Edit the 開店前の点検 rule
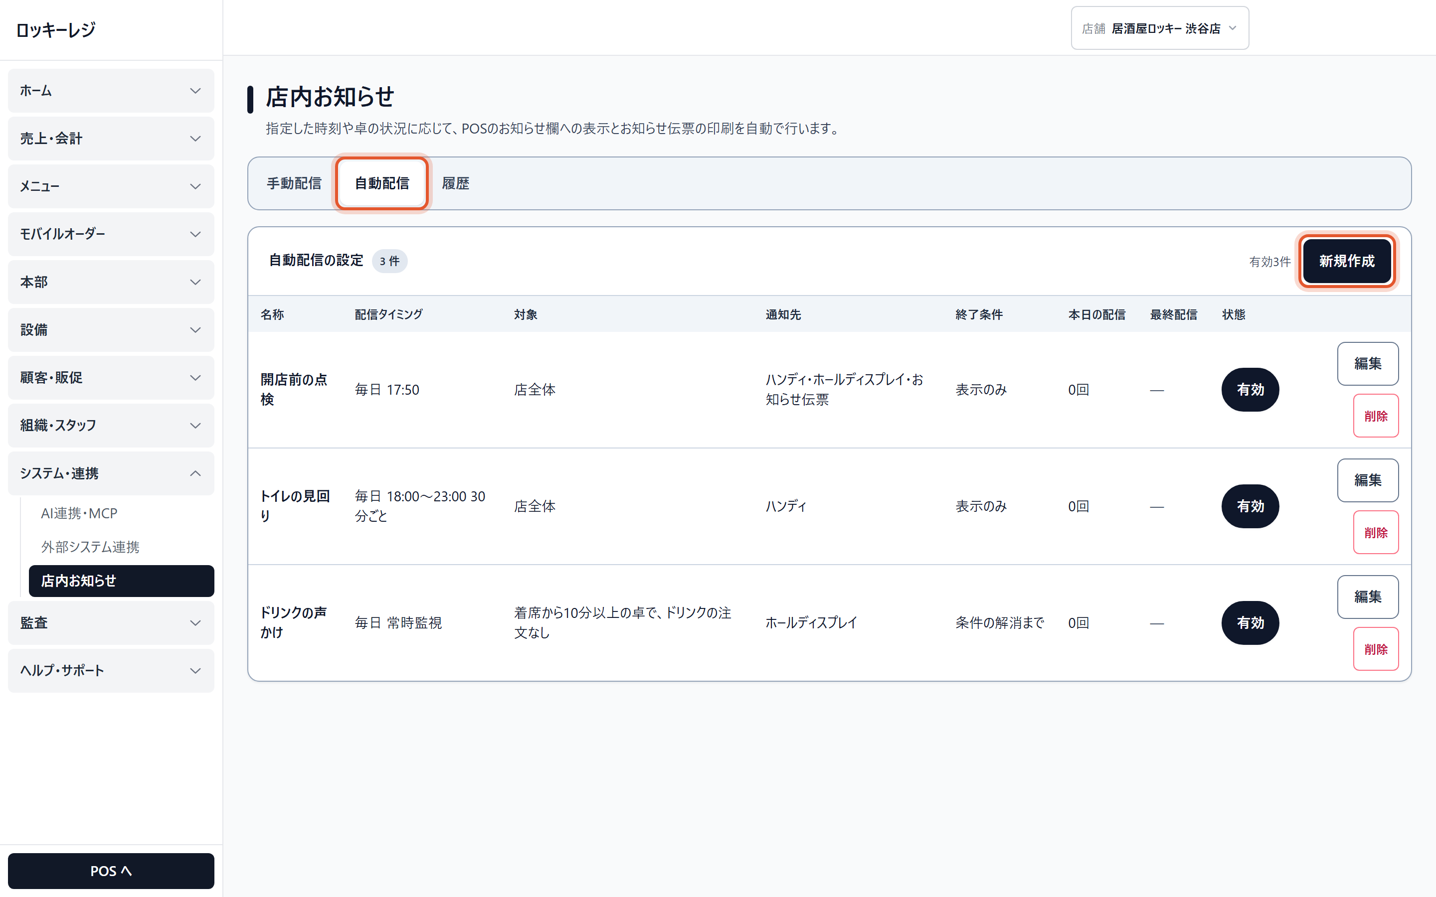The height and width of the screenshot is (897, 1436). pos(1368,364)
